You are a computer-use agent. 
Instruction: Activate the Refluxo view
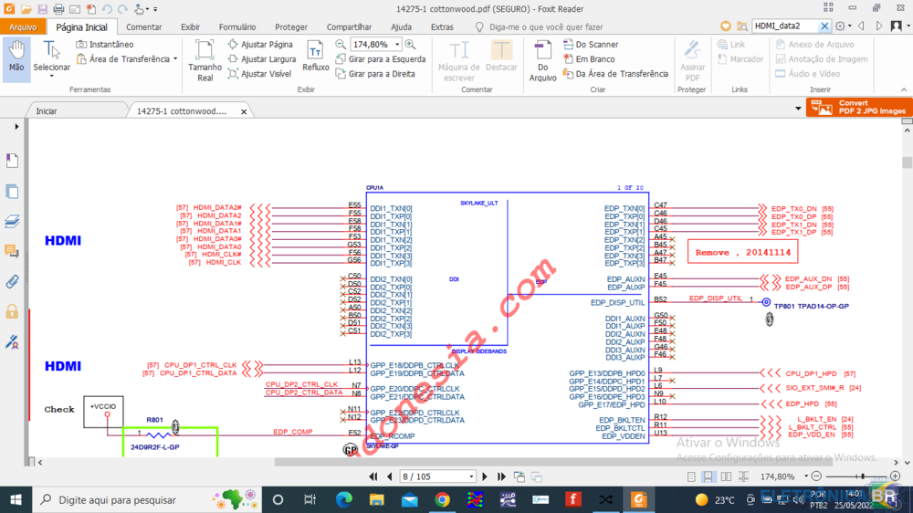tap(316, 57)
